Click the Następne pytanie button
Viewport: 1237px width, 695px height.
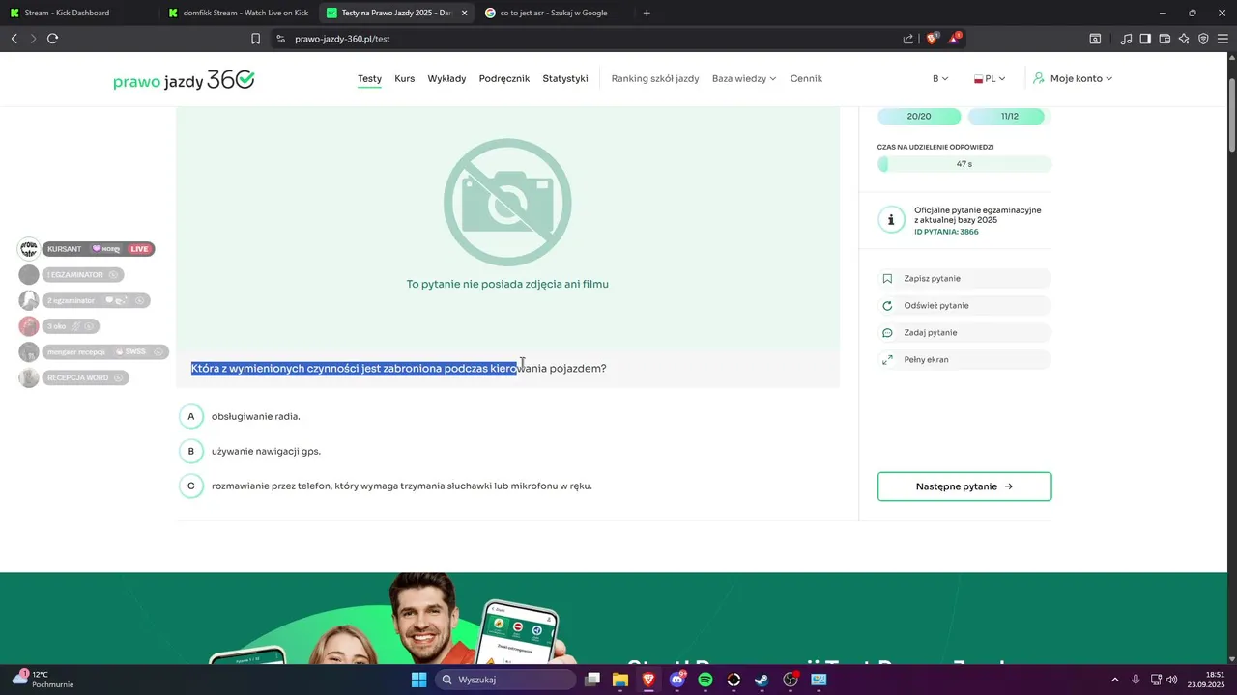click(964, 486)
